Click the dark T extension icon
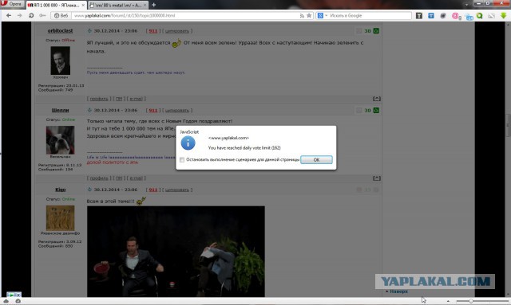 click(419, 15)
